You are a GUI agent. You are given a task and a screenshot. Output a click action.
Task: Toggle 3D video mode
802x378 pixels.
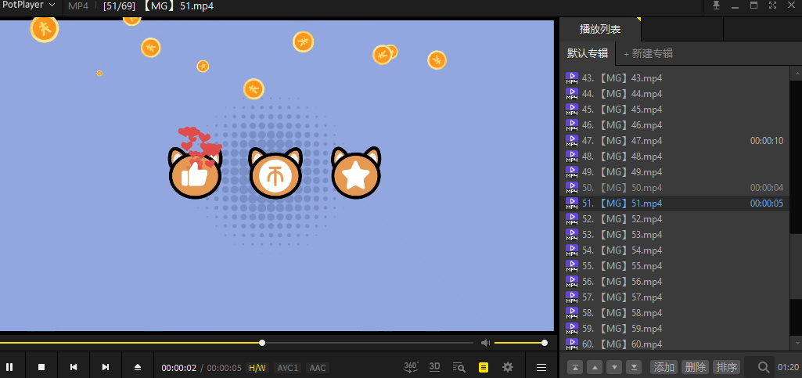[435, 366]
